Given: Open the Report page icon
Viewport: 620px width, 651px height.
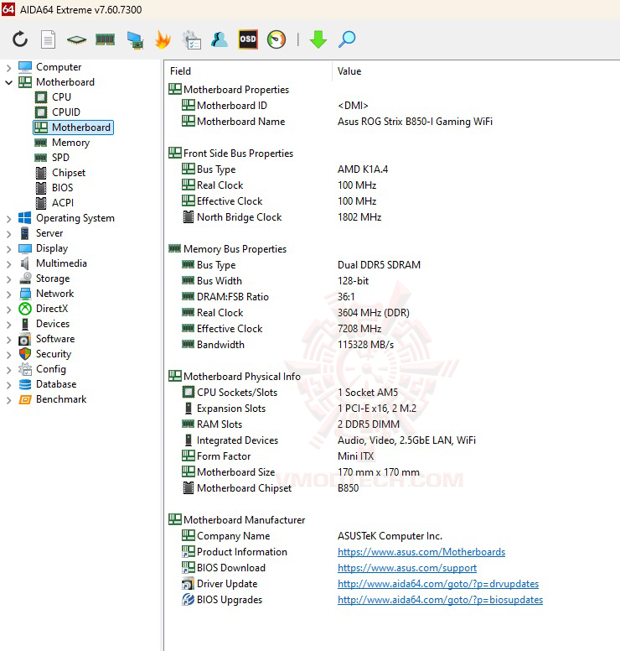Looking at the screenshot, I should (x=48, y=39).
